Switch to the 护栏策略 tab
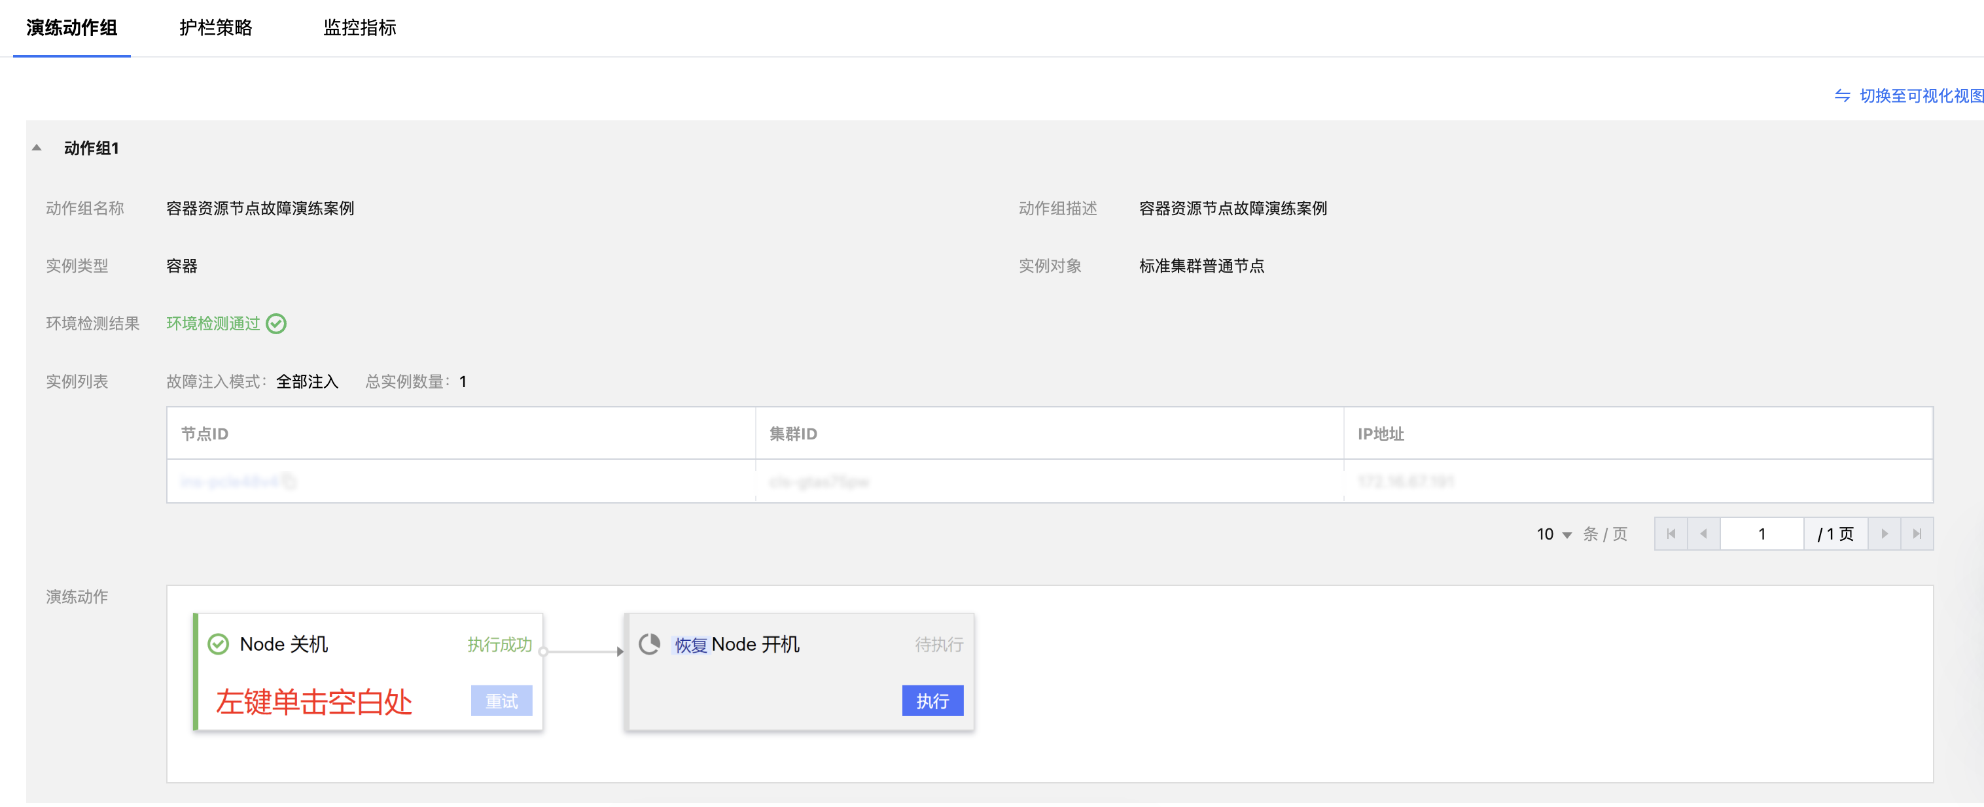 coord(216,27)
